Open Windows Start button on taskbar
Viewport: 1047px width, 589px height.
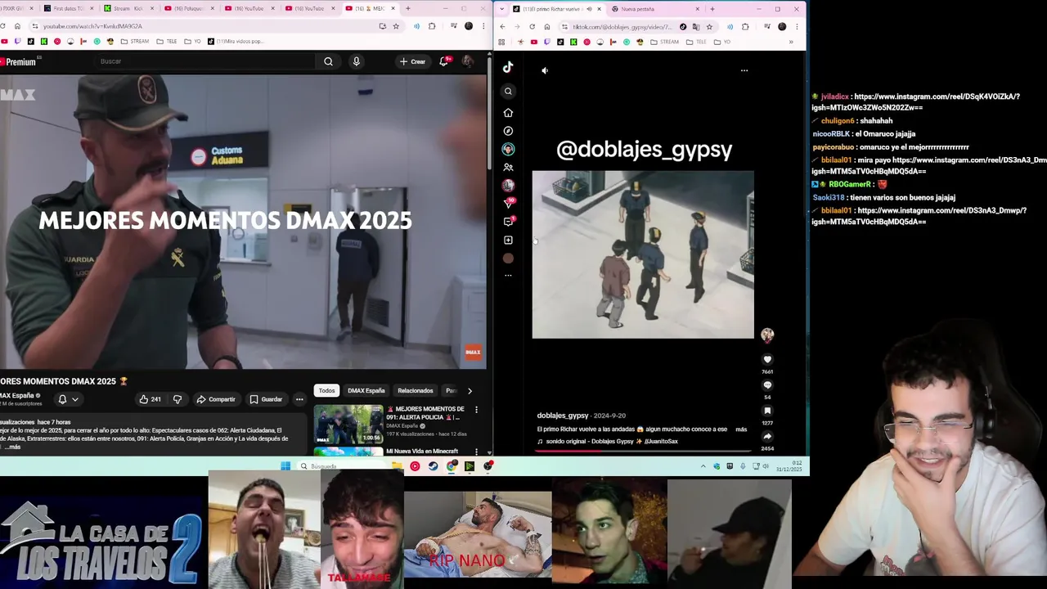(x=285, y=466)
